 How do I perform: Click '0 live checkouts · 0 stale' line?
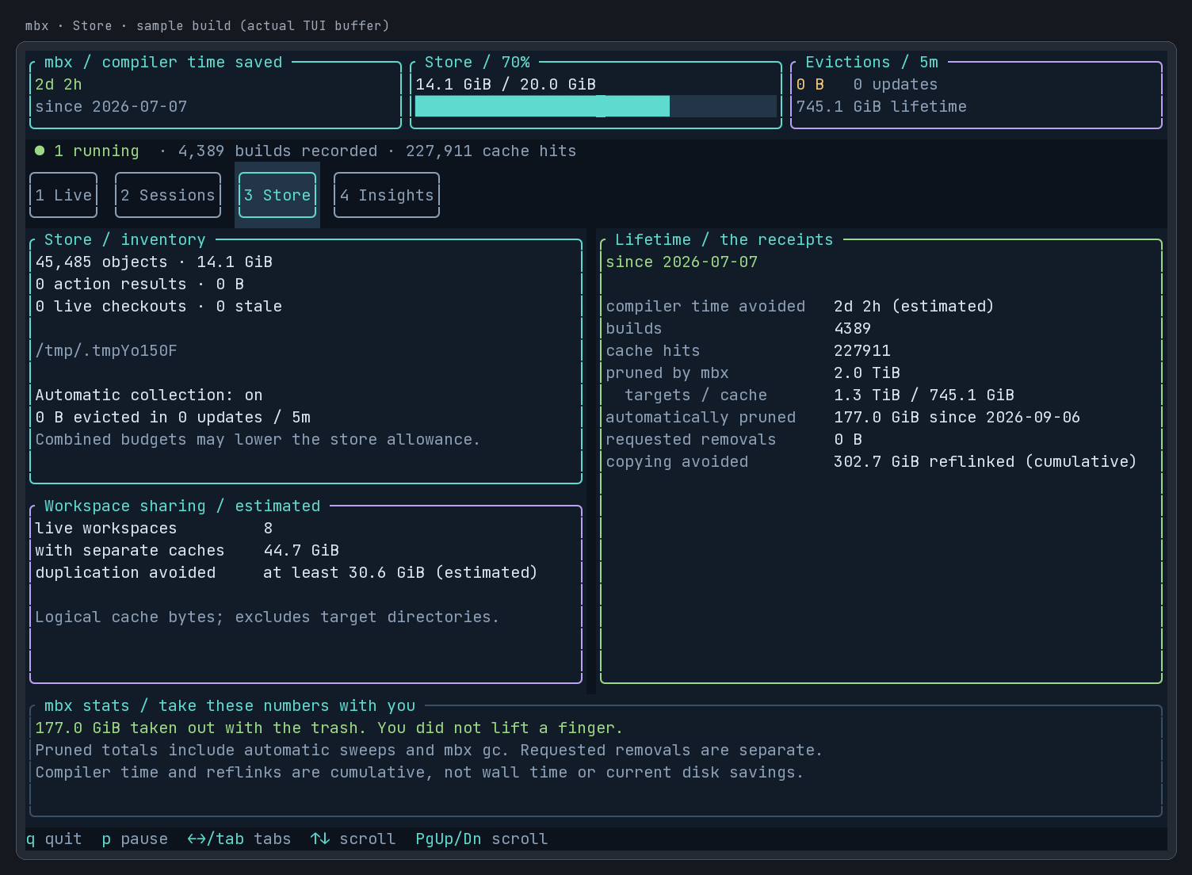click(x=159, y=306)
